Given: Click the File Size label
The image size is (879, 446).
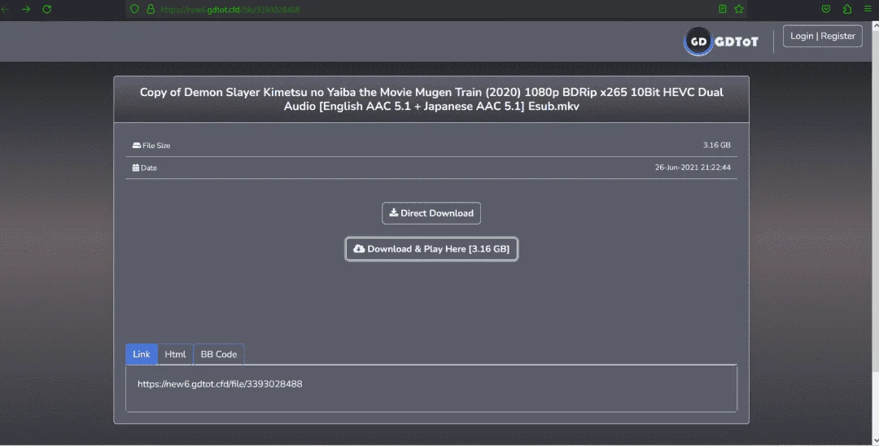Looking at the screenshot, I should [151, 145].
